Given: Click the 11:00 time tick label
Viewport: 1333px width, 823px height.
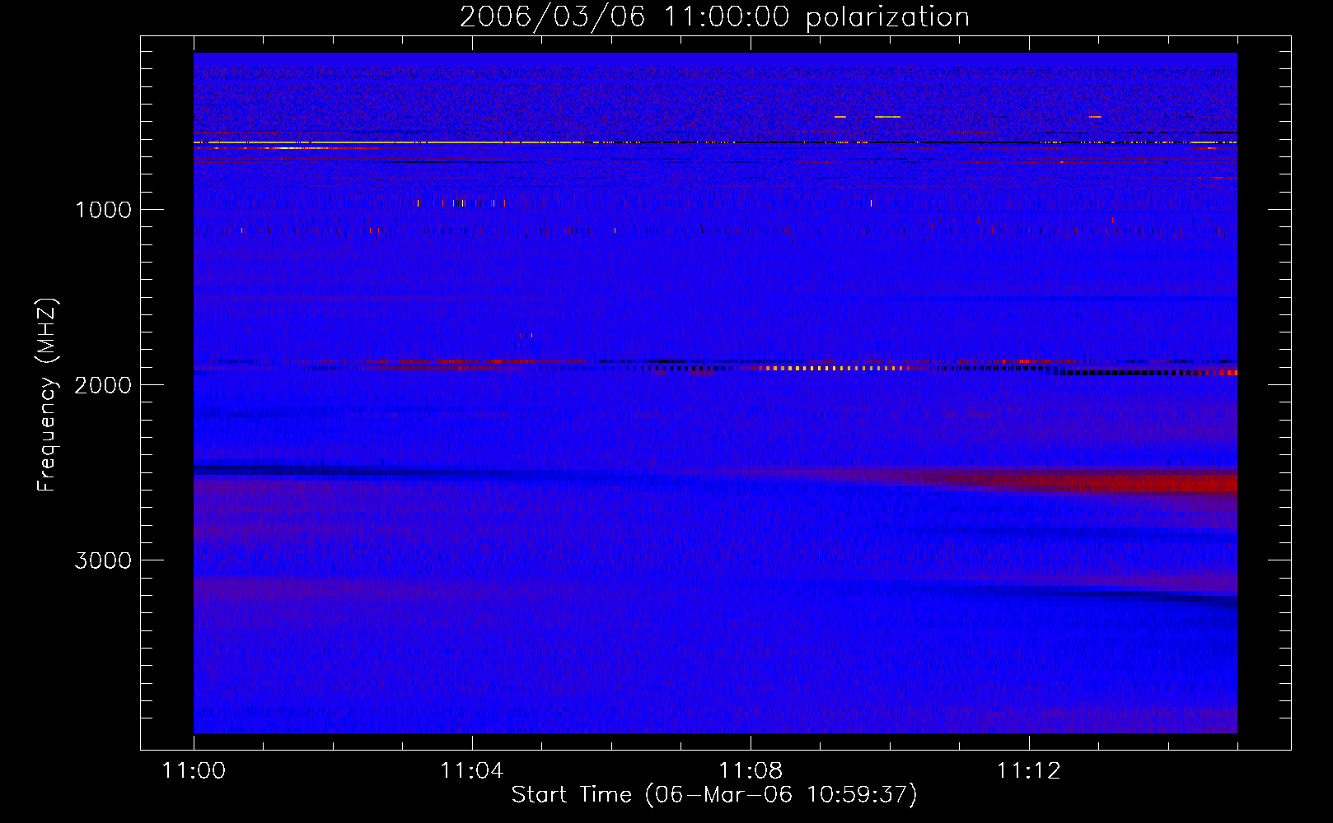Looking at the screenshot, I should [x=194, y=771].
